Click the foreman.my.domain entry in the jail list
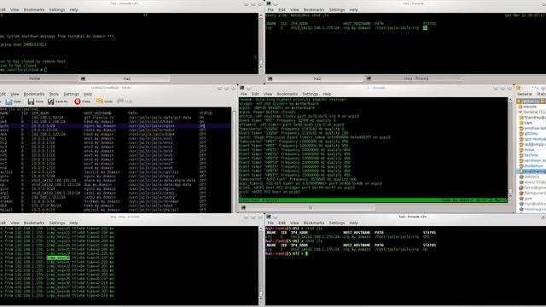Screen dimensions: 546x307 (x=102, y=201)
